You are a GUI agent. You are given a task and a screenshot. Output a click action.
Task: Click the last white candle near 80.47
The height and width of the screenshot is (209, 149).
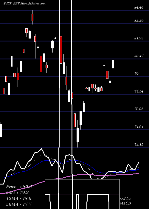(x=113, y=64)
